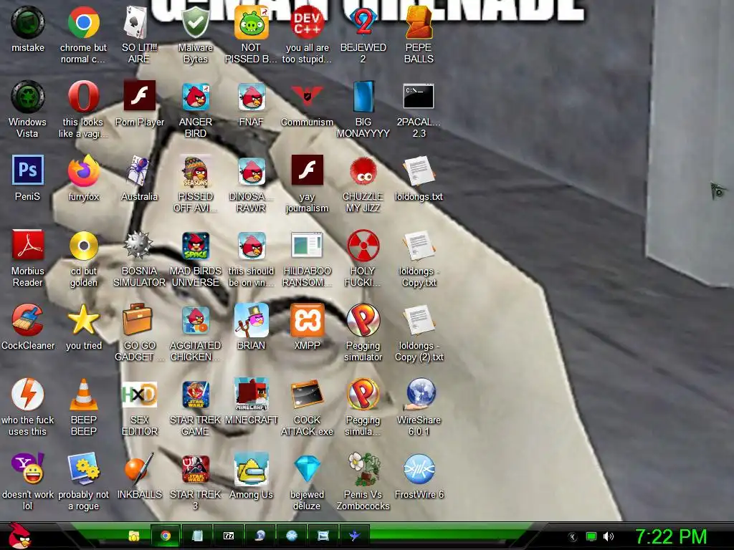Open the blue bird taskbar item
This screenshot has width=734, height=550.
354,536
